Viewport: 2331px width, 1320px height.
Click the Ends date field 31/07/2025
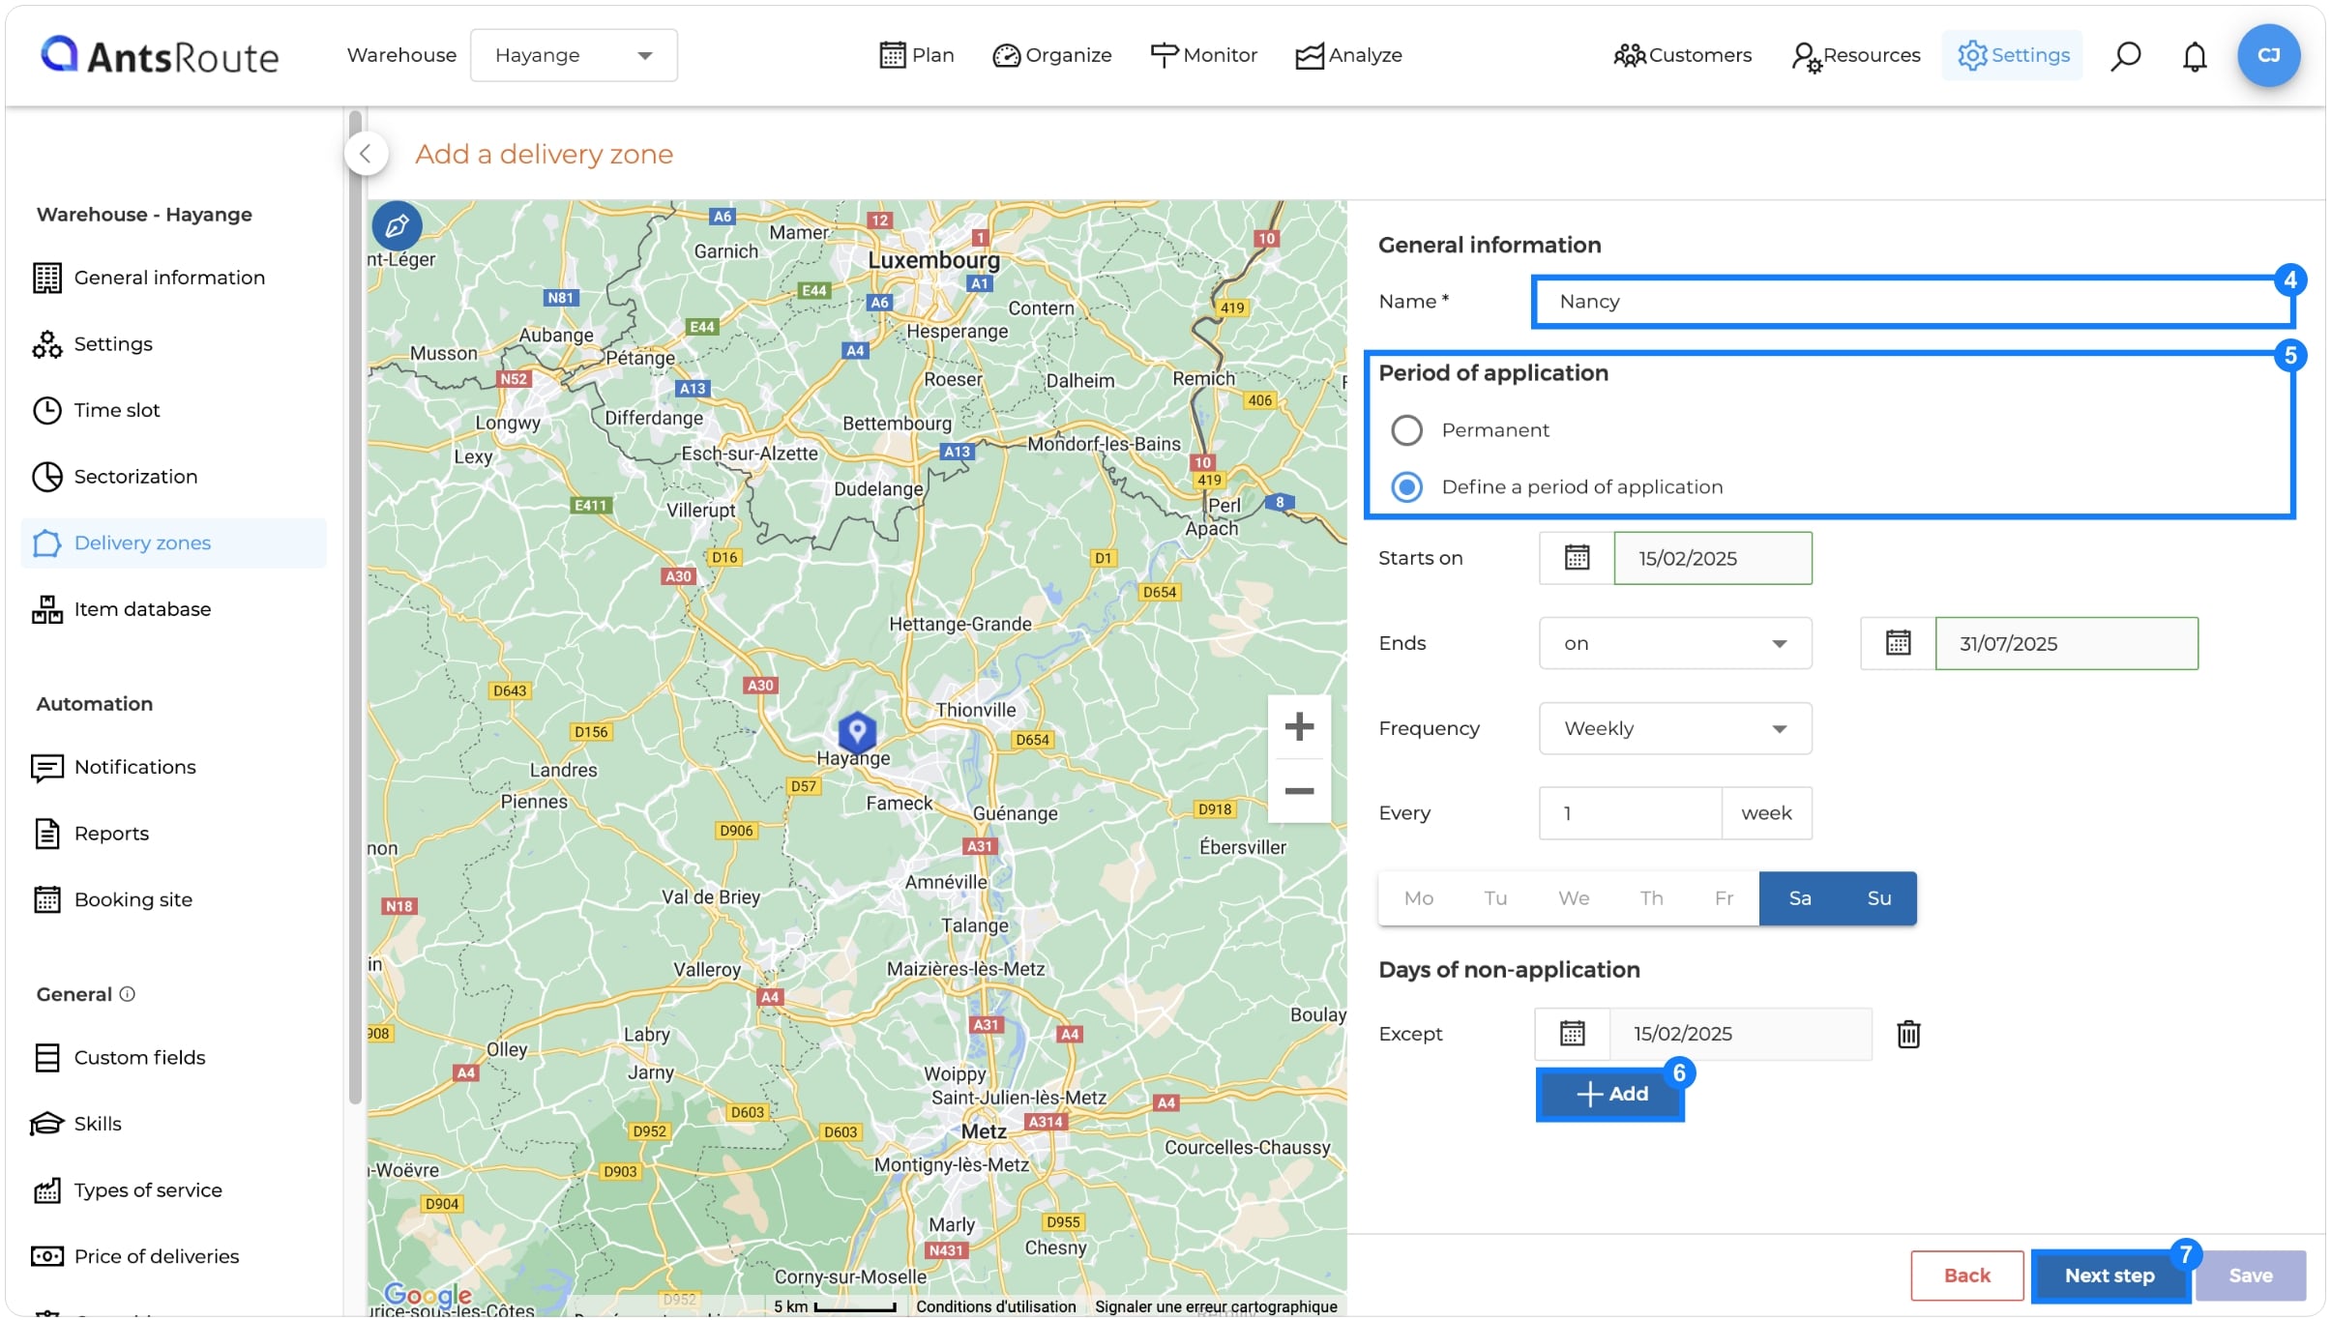[x=2066, y=643]
